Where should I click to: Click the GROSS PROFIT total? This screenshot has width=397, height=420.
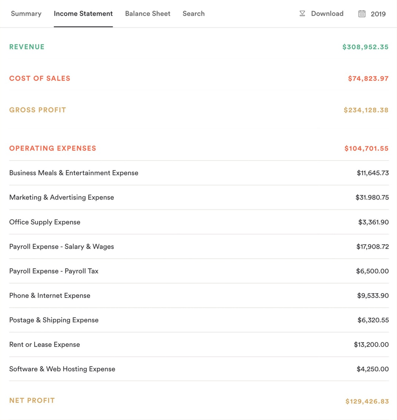pos(366,110)
